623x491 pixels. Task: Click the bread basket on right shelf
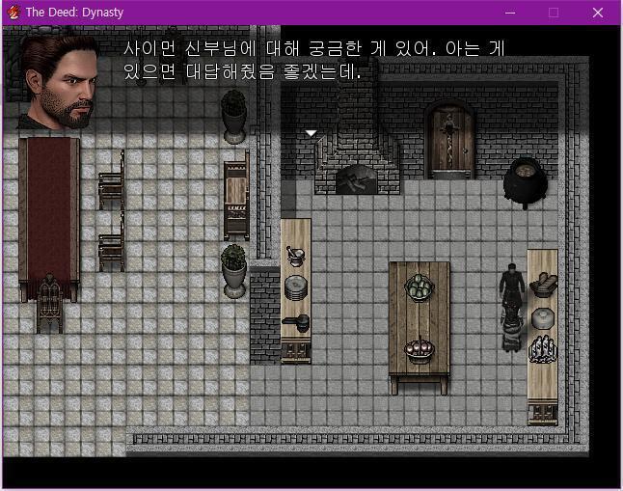click(x=543, y=285)
